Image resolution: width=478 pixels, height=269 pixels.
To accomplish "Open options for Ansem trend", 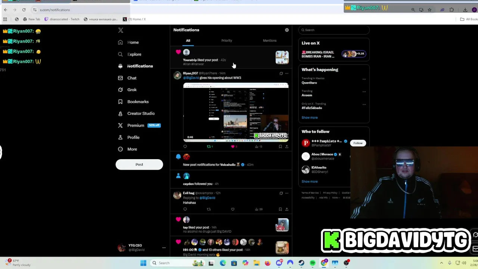I will point(364,92).
